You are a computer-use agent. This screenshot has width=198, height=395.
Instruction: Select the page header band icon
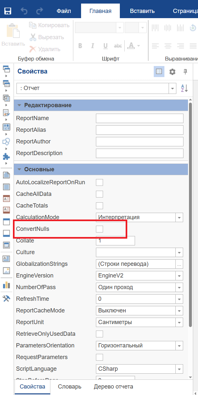(x=6, y=175)
